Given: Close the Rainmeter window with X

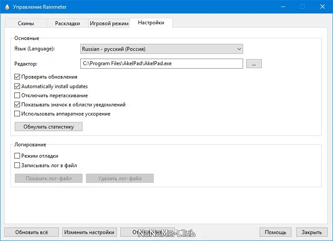Looking at the screenshot, I should click(x=322, y=7).
